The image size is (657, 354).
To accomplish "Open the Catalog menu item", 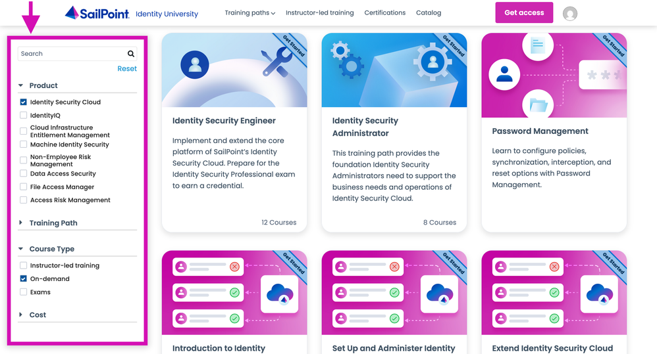I will [x=429, y=12].
